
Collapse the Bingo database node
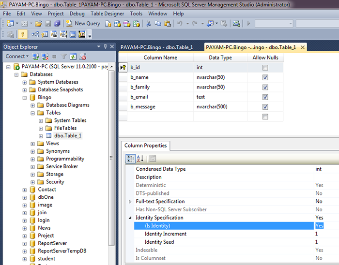[25, 98]
